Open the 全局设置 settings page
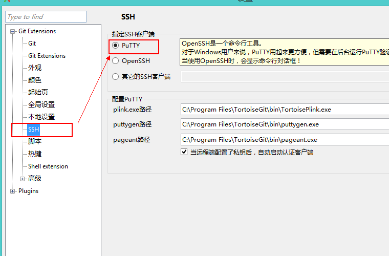Screen dimensions: 389x256 click(41, 105)
